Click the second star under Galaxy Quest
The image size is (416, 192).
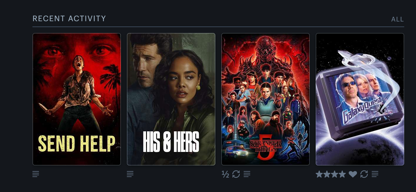coord(327,174)
